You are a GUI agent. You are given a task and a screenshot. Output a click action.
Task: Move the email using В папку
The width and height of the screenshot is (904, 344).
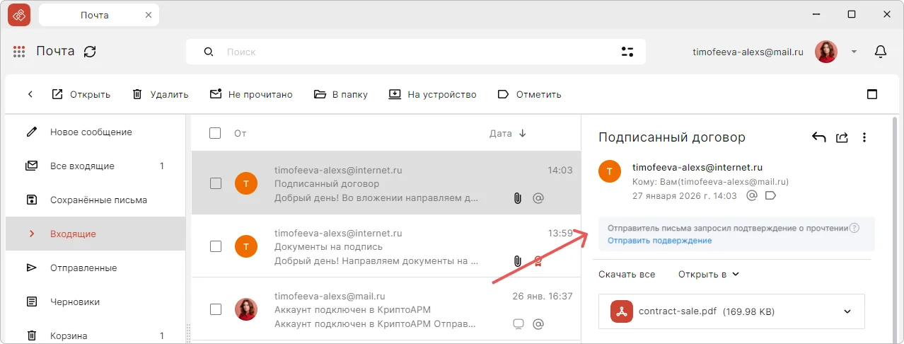click(341, 94)
